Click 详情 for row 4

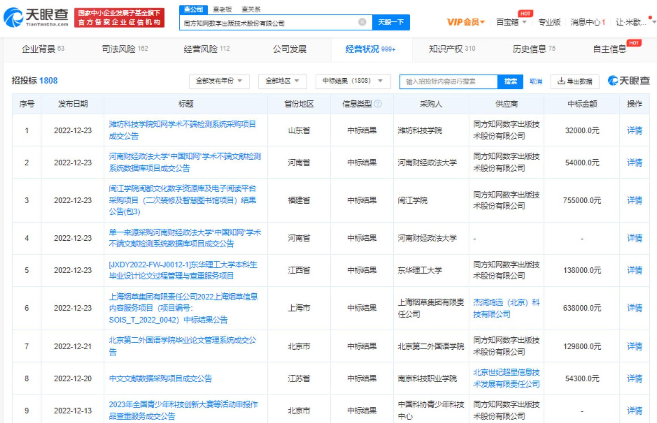tap(634, 238)
